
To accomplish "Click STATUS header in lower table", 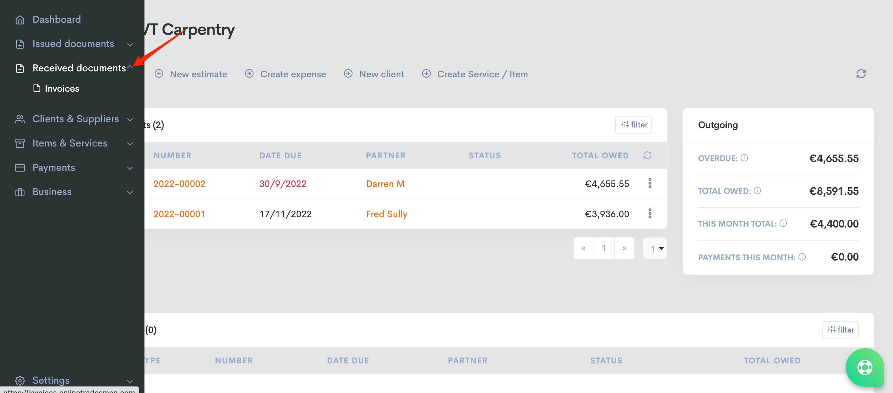I will [606, 361].
